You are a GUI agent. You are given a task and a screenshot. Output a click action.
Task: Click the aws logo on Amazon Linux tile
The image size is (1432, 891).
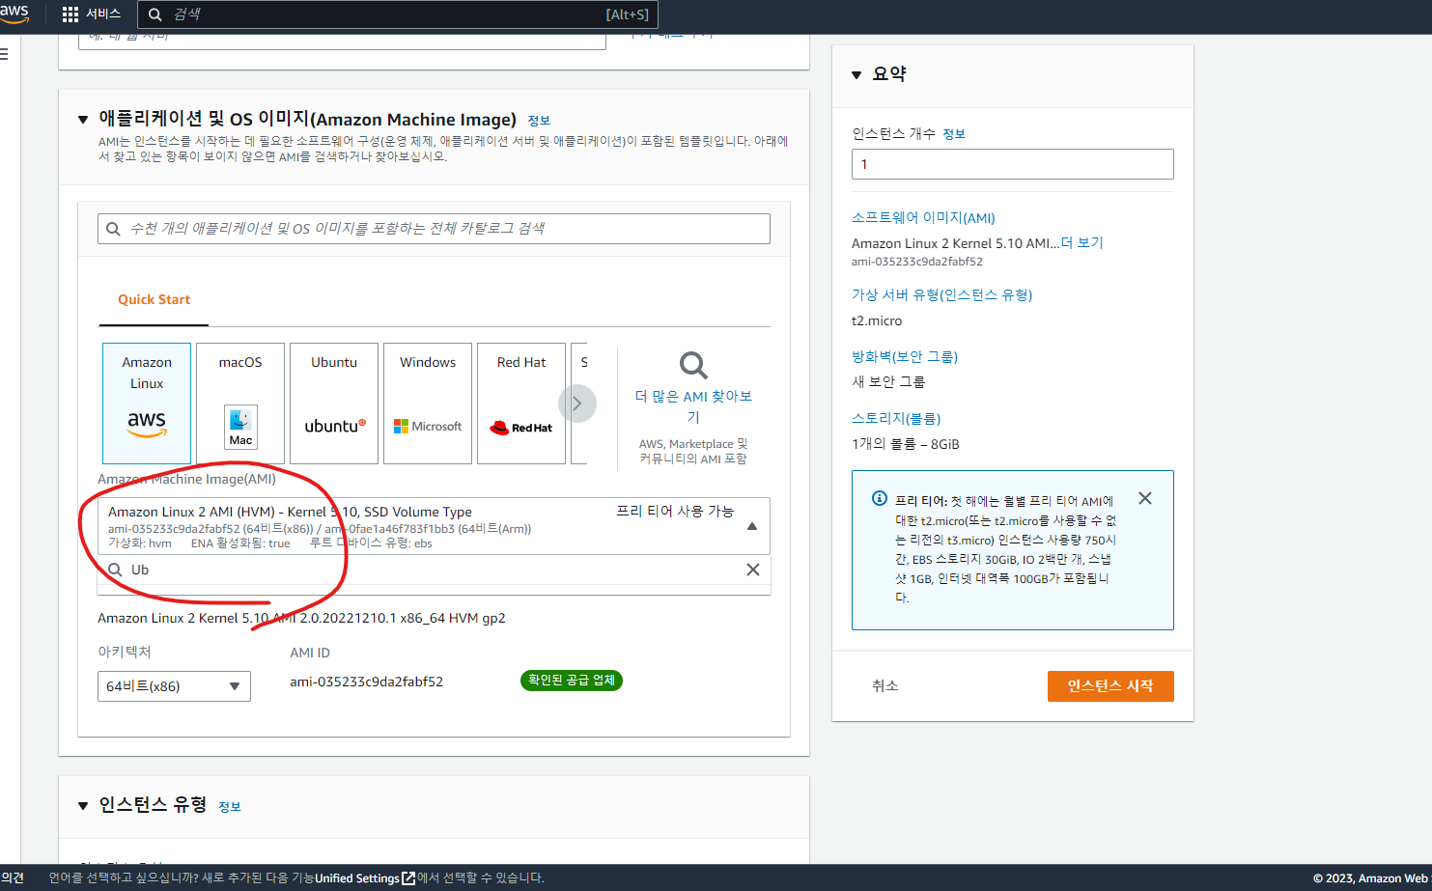tap(147, 424)
